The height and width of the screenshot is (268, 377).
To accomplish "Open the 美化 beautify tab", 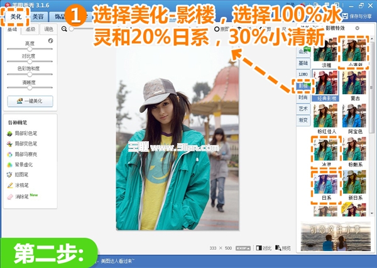I will point(16,16).
